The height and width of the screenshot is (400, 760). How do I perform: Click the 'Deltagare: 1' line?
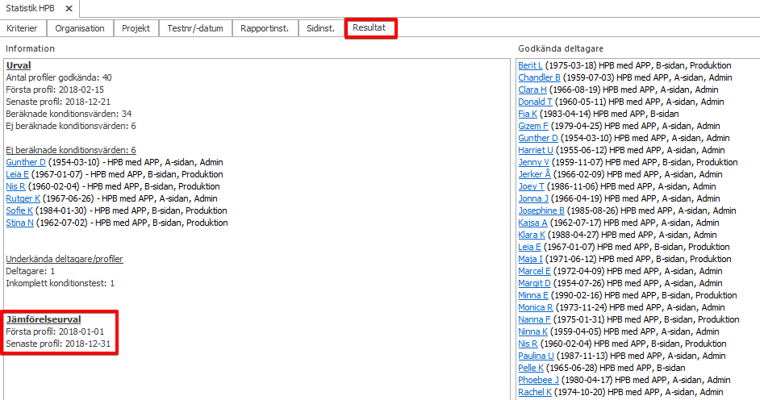[x=31, y=271]
